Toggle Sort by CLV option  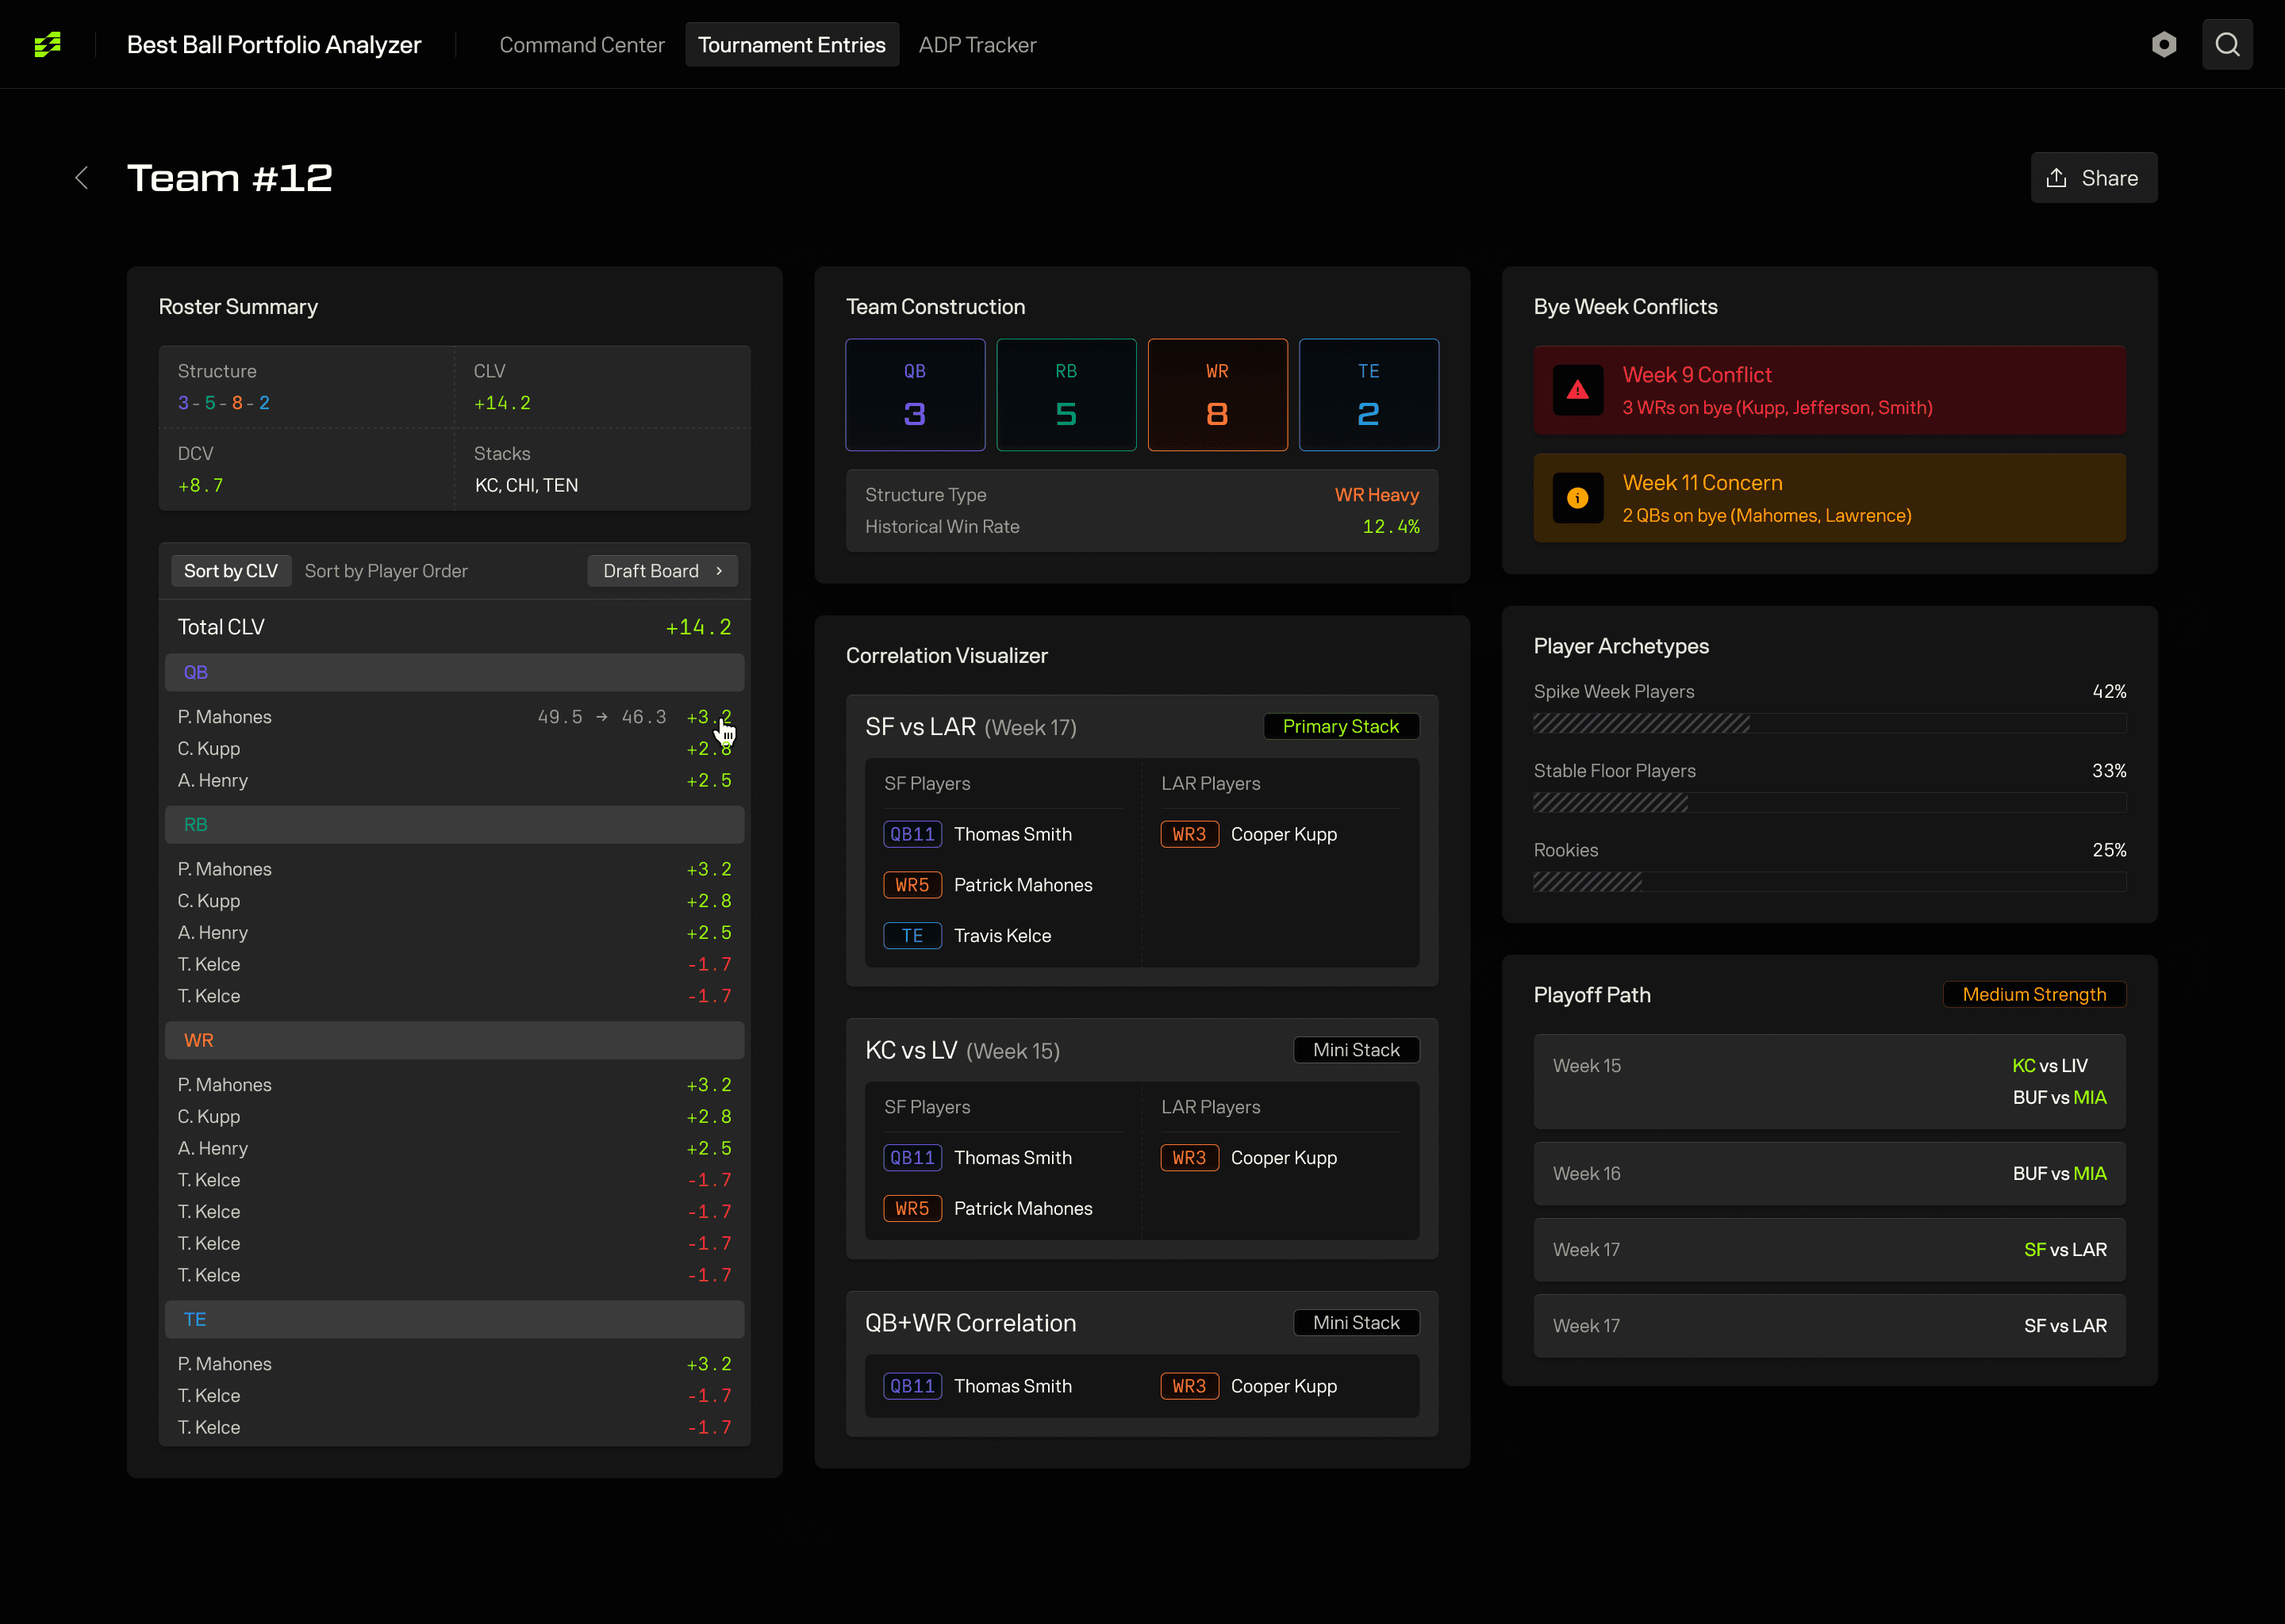pyautogui.click(x=230, y=571)
